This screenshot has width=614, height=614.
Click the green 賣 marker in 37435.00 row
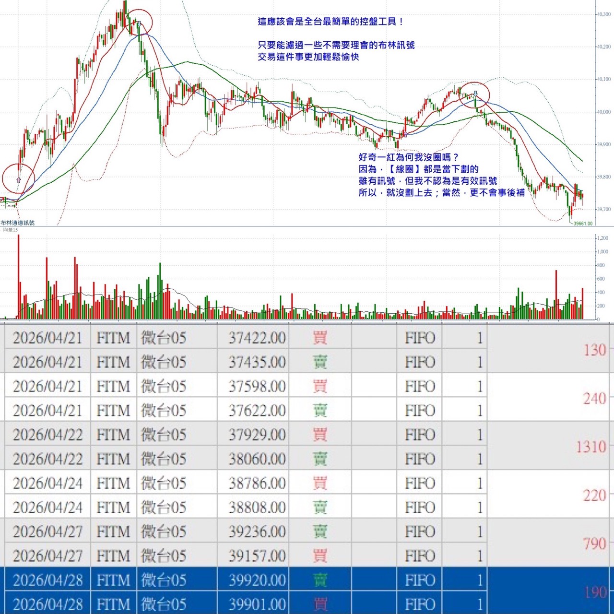tap(319, 362)
